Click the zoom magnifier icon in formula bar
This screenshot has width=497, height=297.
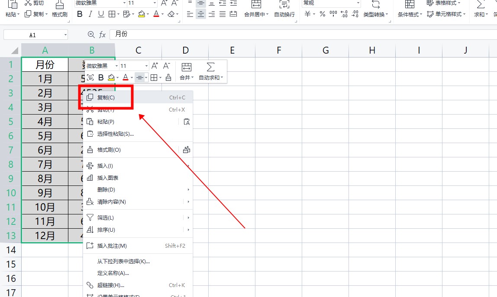tap(91, 35)
